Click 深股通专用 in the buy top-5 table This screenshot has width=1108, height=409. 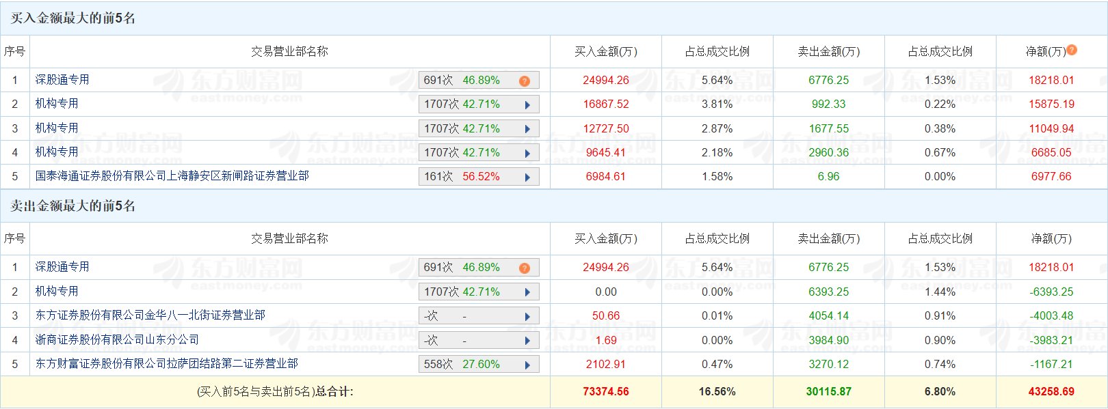62,80
